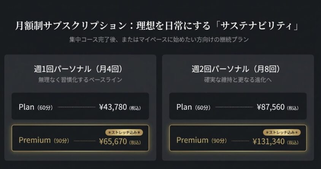This screenshot has width=321, height=169.
Task: Click the Premium label in the 週1回 card
Action: click(34, 140)
